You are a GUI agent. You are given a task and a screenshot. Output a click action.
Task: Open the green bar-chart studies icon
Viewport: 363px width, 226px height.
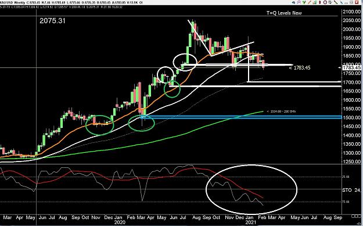[315, 2]
